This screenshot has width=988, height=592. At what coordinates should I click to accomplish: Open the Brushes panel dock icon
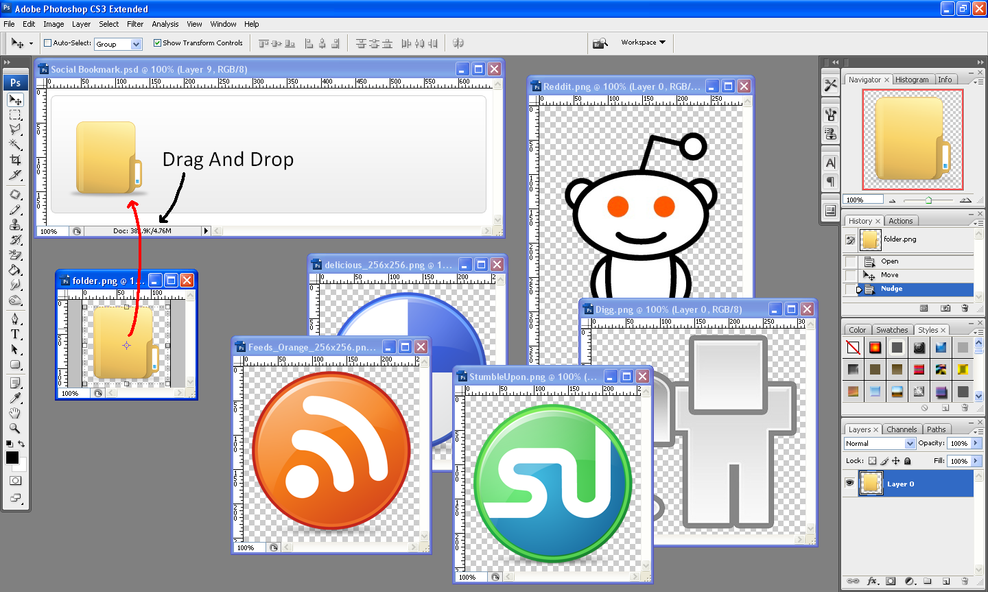(831, 115)
